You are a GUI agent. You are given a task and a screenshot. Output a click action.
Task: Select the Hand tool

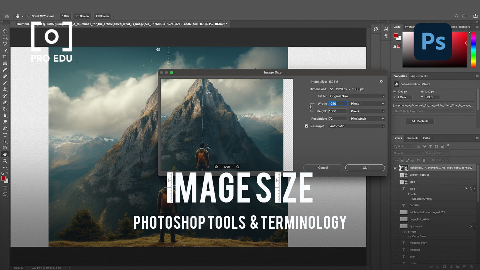[x=5, y=154]
